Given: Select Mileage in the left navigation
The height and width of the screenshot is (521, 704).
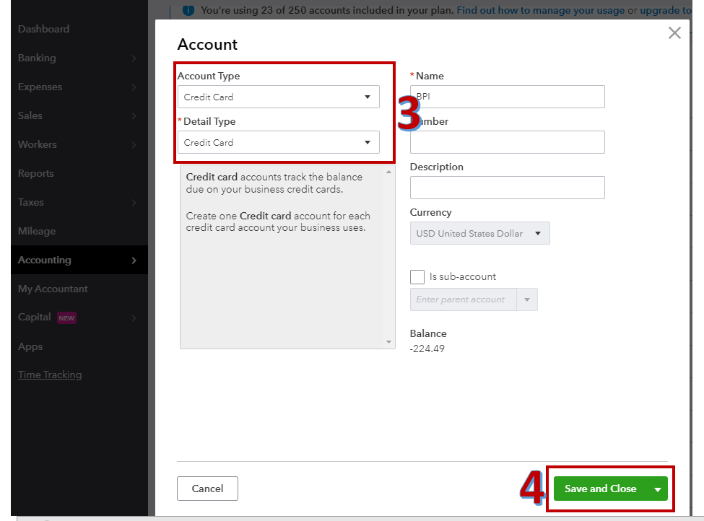Looking at the screenshot, I should 37,231.
